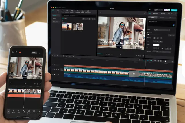Open the Stickers tab
Screen dimensions: 185x123
(x=67, y=11)
